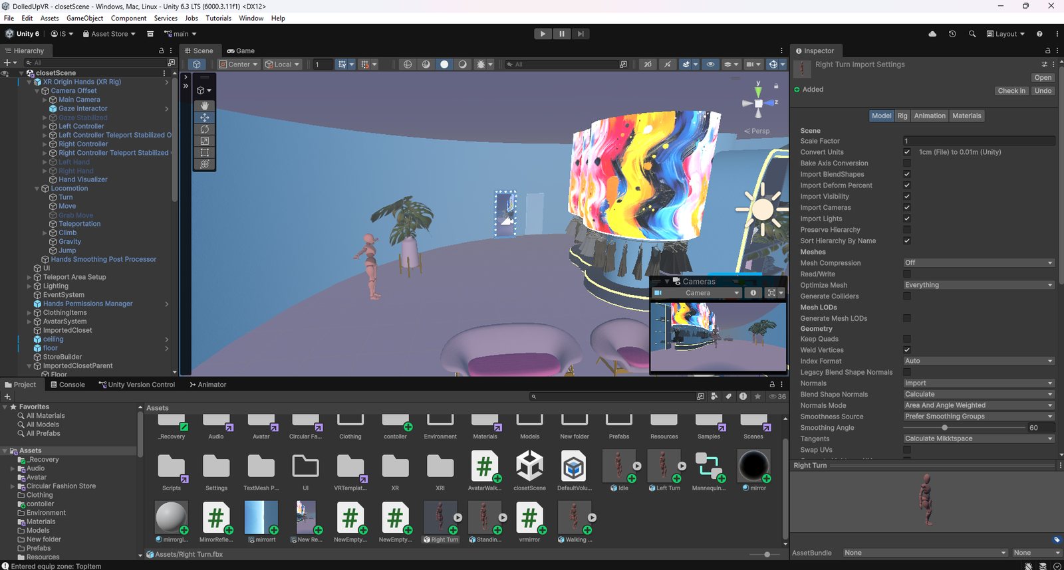Open Tangents dropdown
The height and width of the screenshot is (570, 1064).
point(979,438)
